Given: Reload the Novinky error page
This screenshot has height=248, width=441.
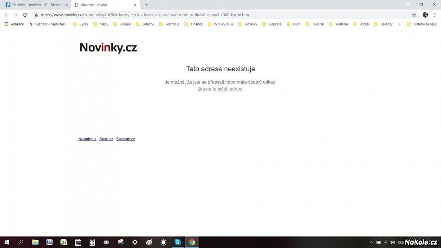Looking at the screenshot, I should click(x=25, y=15).
